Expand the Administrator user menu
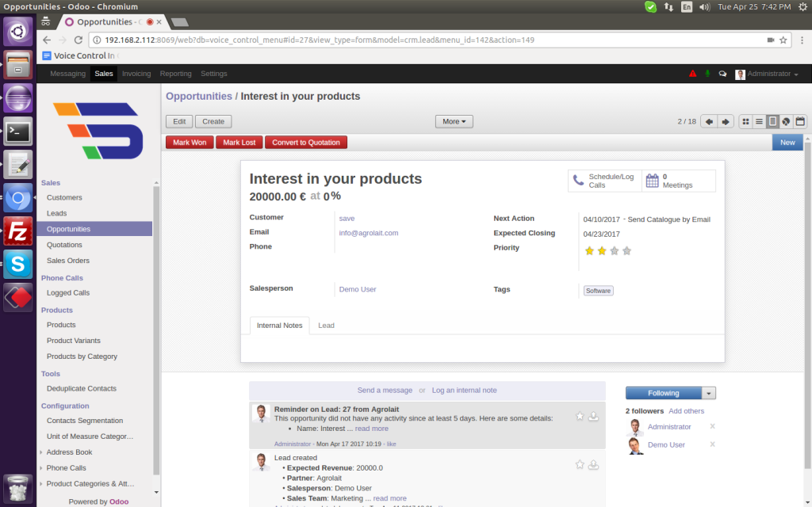Screen dimensions: 812x507 click(767, 74)
